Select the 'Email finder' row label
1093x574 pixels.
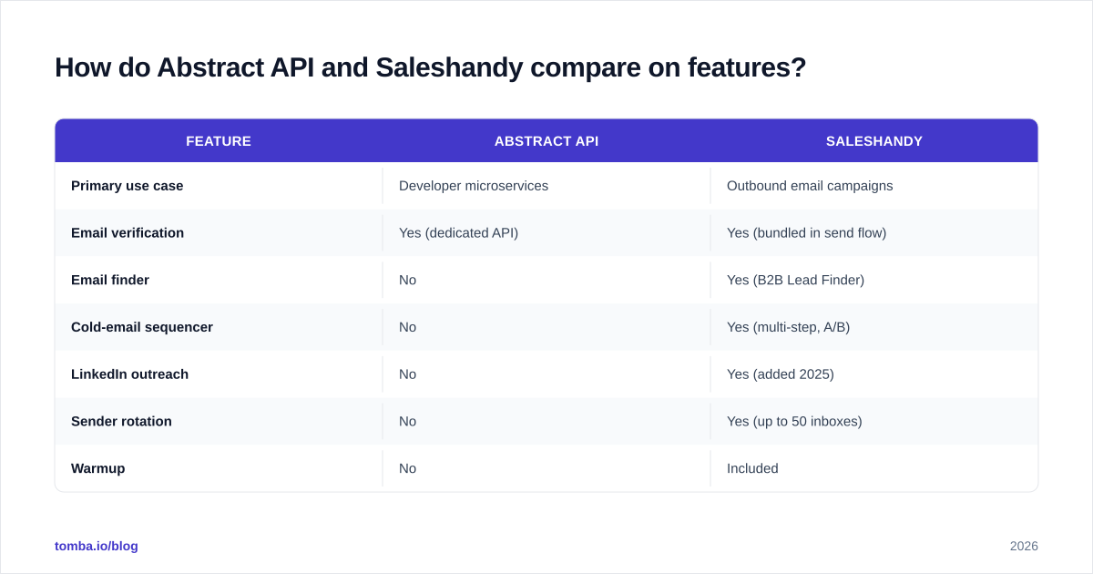click(x=110, y=281)
